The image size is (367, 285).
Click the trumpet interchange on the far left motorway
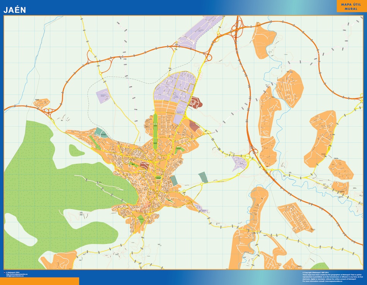pyautogui.click(x=48, y=111)
